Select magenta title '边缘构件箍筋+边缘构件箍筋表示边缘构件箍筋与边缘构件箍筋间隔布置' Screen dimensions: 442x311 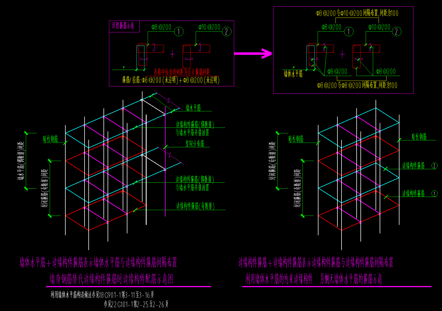316,262
